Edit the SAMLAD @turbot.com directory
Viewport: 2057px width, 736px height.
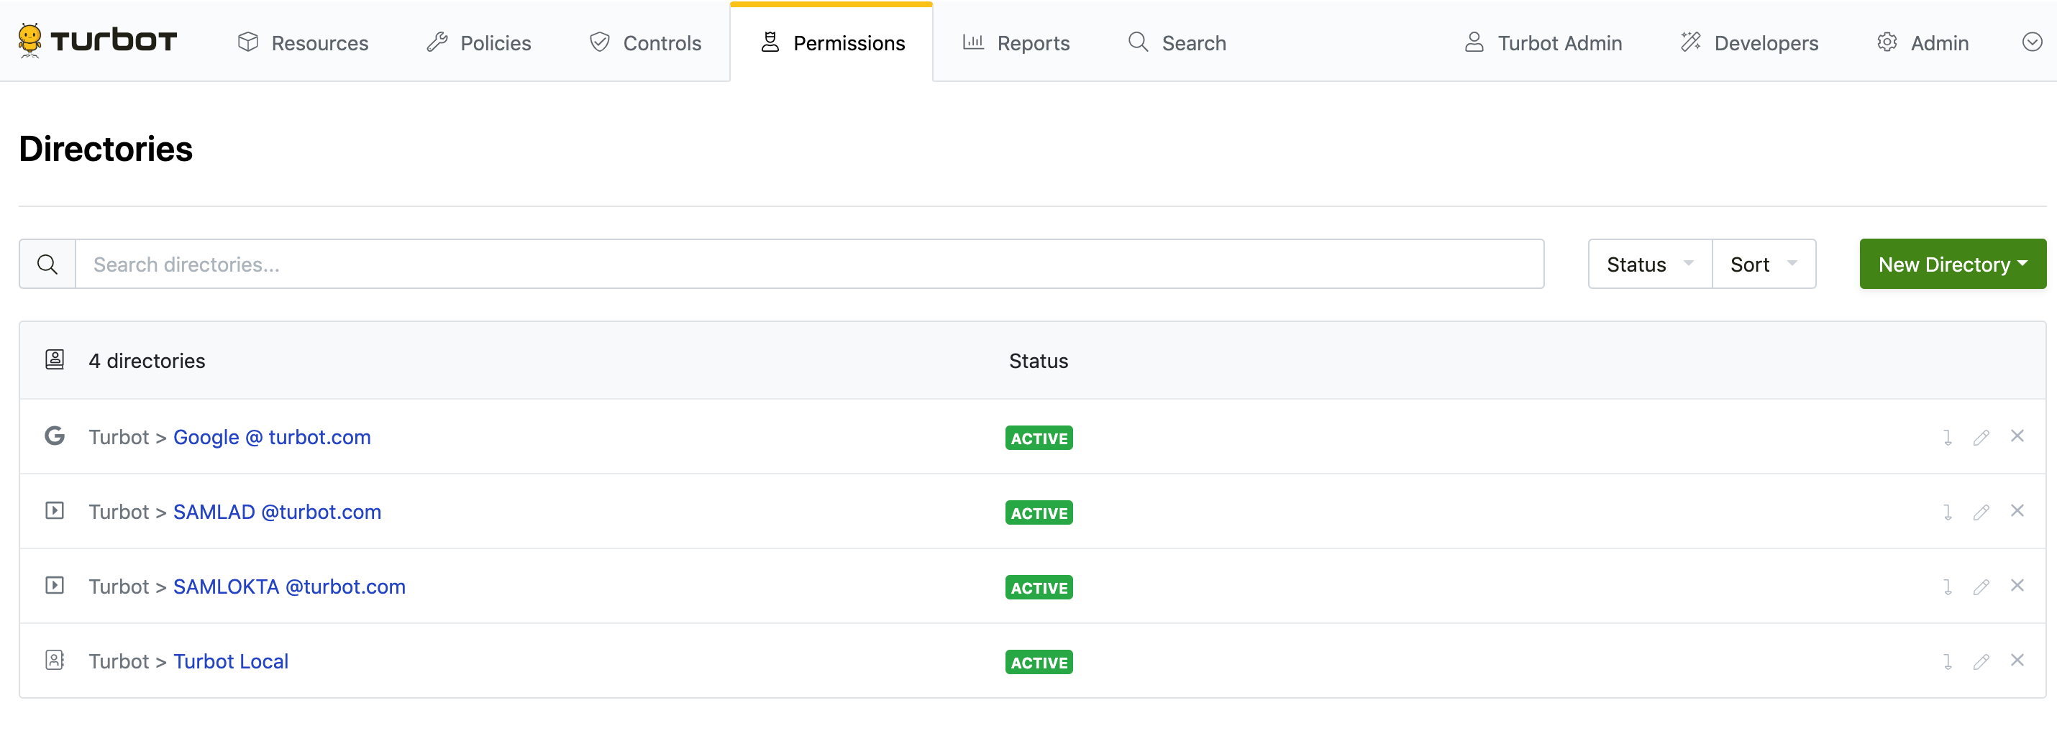(x=1981, y=512)
